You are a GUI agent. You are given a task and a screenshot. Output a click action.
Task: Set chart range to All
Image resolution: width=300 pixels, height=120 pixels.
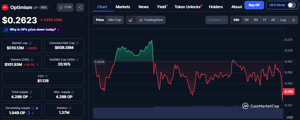[x=273, y=20]
